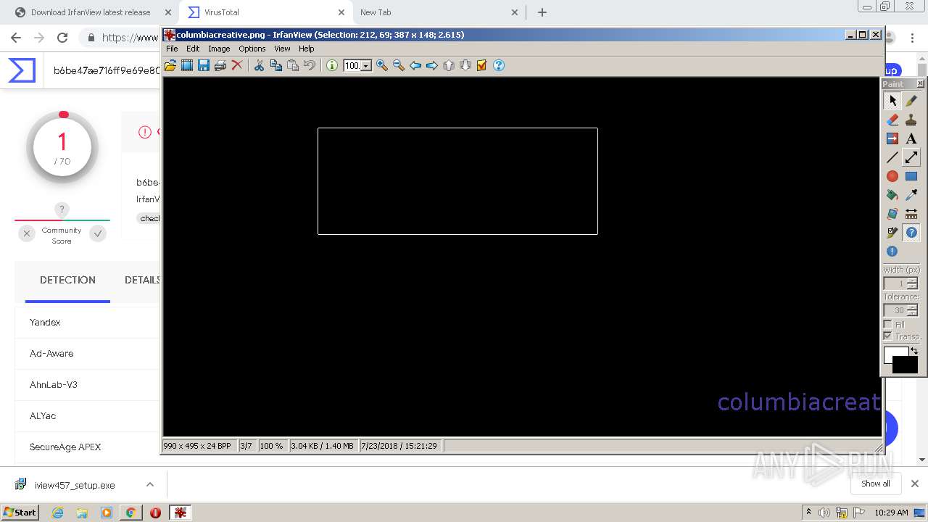Select the rotate tool in Paint panel
The image size is (928, 522).
click(x=892, y=214)
